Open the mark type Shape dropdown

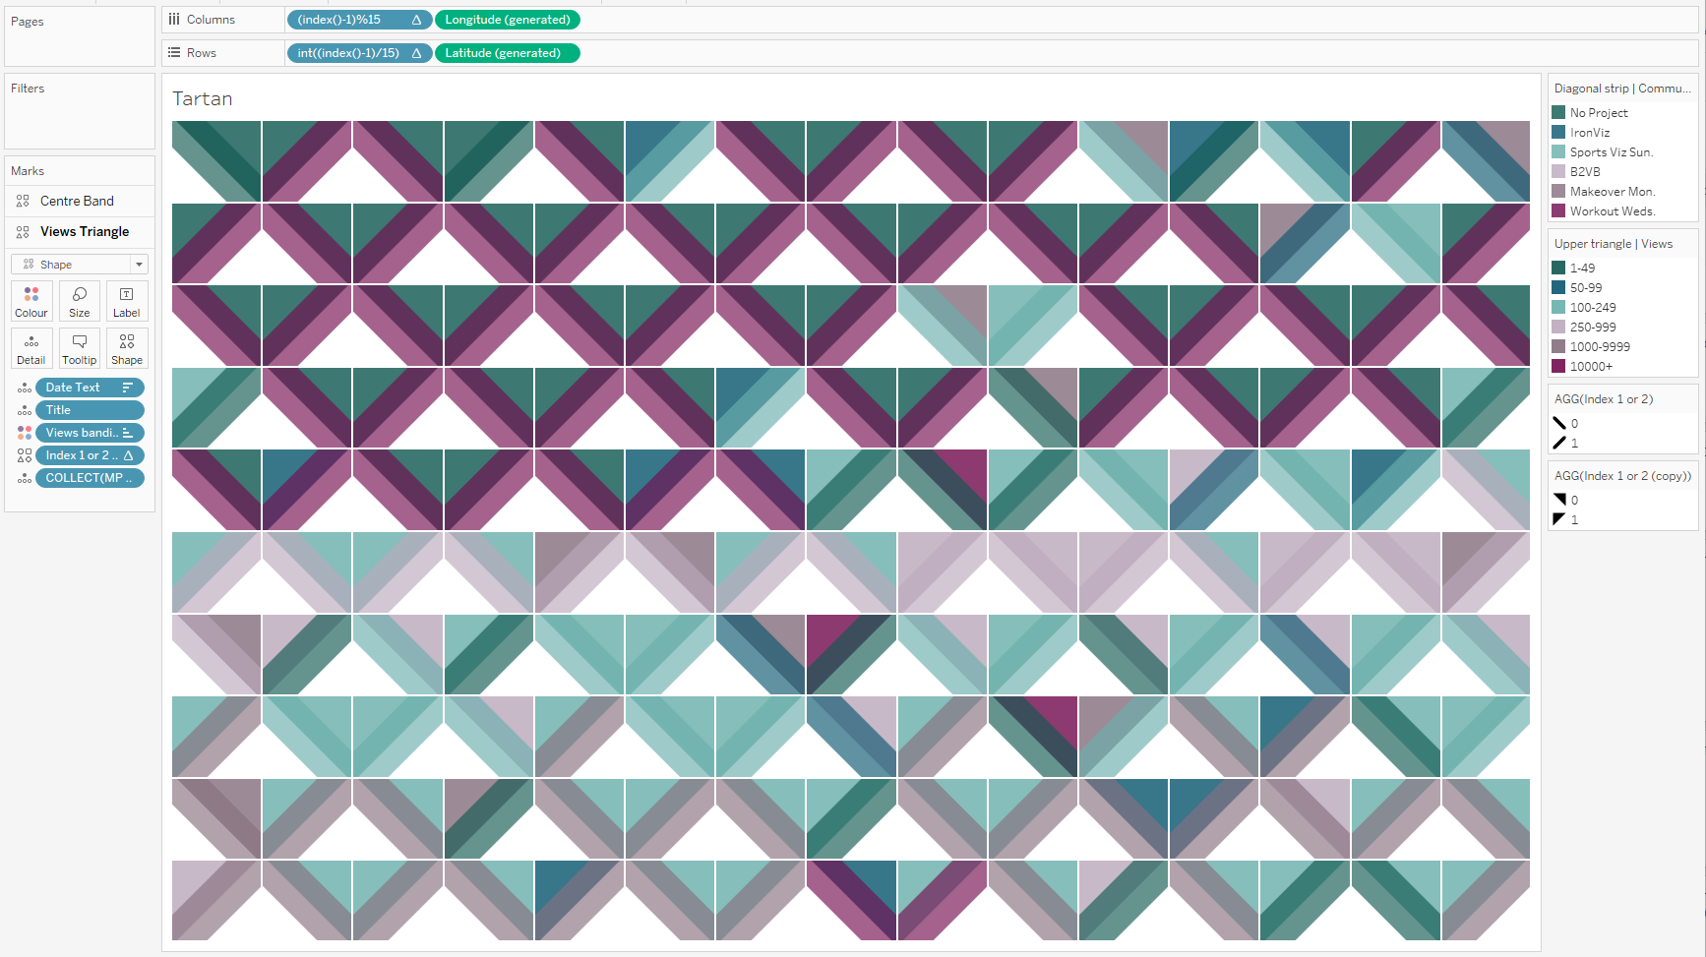[x=80, y=265]
